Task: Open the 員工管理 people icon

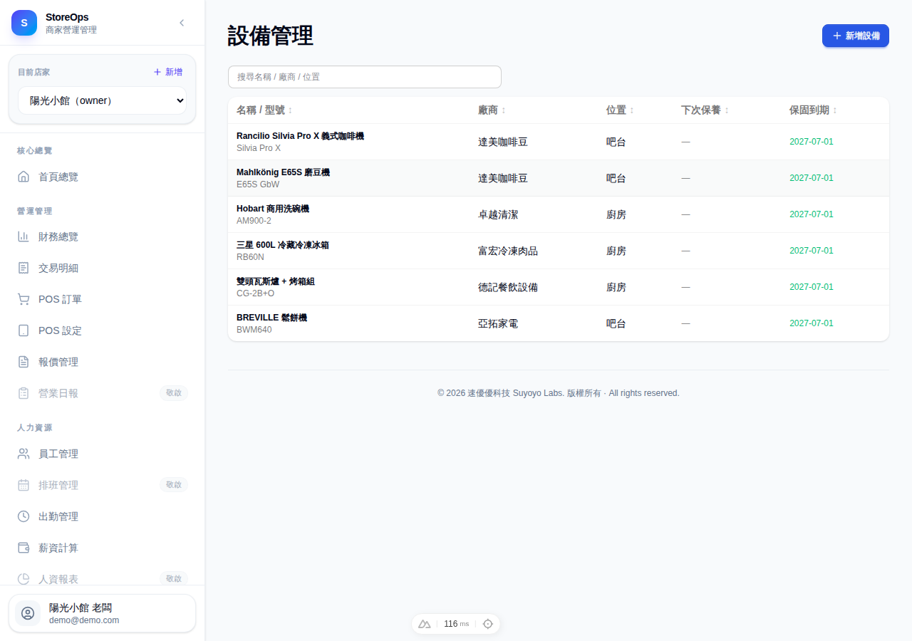Action: coord(24,454)
